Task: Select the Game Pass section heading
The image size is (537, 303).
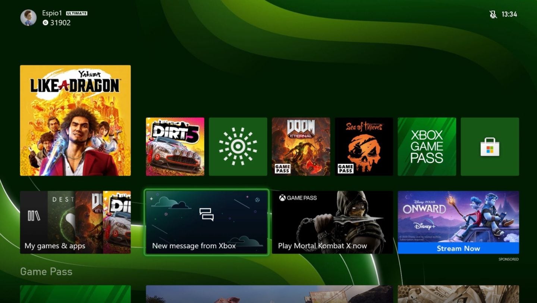Action: point(46,272)
